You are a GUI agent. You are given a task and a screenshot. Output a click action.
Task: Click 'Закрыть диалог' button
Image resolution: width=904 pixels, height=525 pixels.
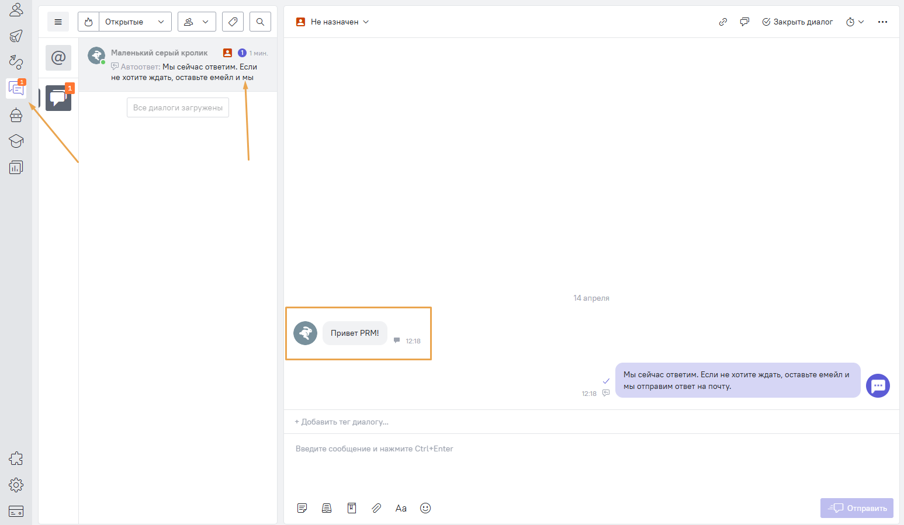(x=798, y=22)
